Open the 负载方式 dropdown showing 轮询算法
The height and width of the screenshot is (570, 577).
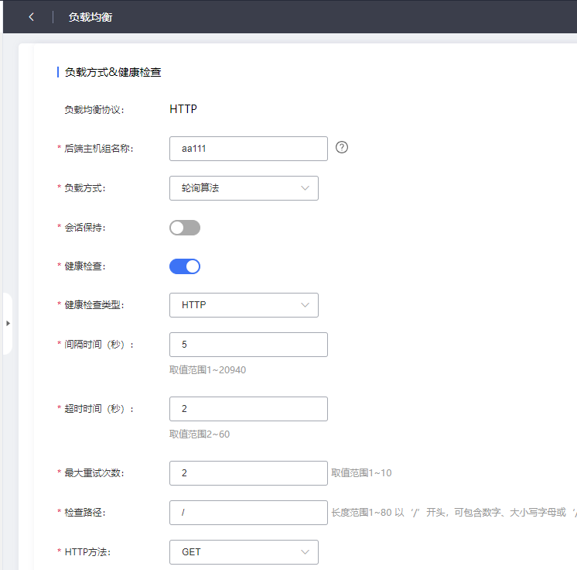(244, 188)
